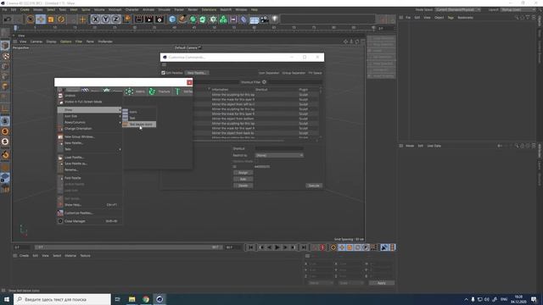This screenshot has height=305, width=543.
Task: Add a Light object from toolbar
Action: [275, 19]
